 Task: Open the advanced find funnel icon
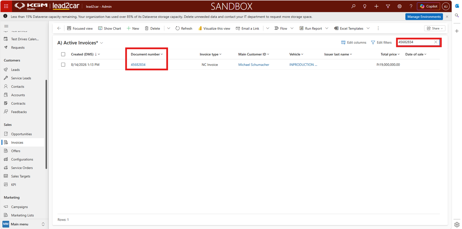tap(388, 6)
